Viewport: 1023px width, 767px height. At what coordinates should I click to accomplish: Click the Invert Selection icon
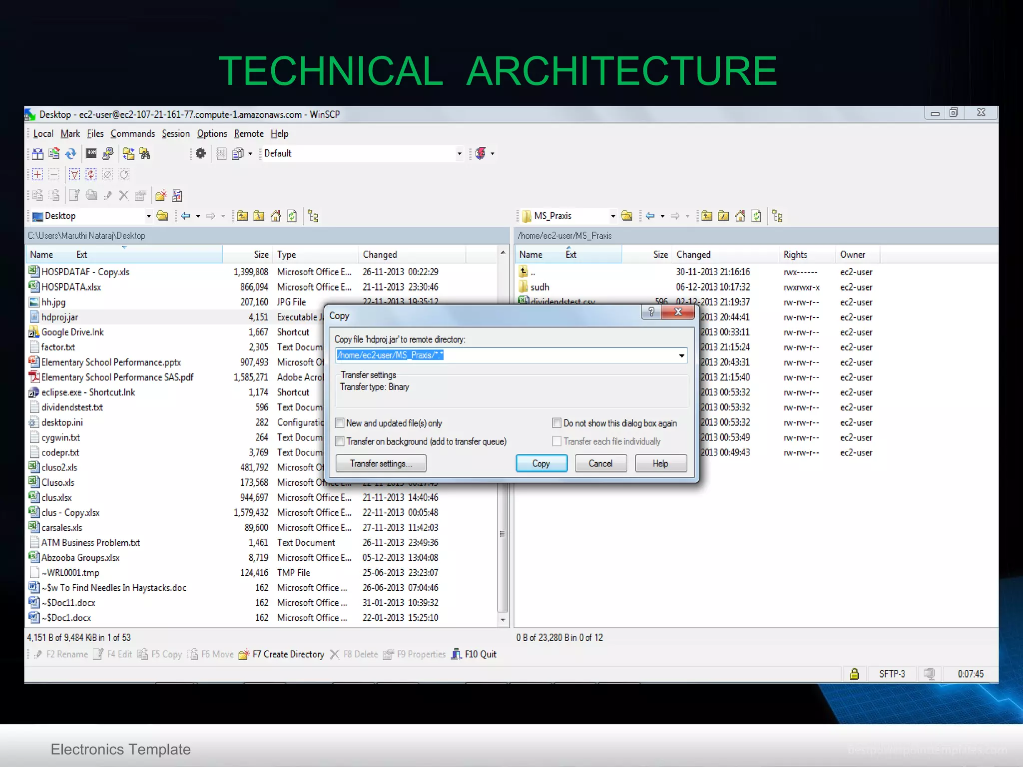pyautogui.click(x=91, y=174)
